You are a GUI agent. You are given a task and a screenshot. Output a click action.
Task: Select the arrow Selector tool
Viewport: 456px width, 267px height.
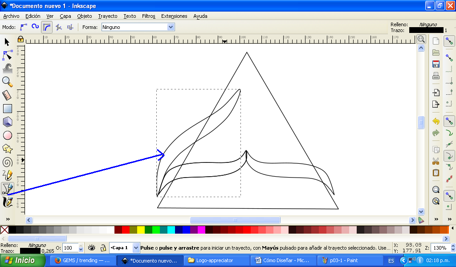click(7, 42)
